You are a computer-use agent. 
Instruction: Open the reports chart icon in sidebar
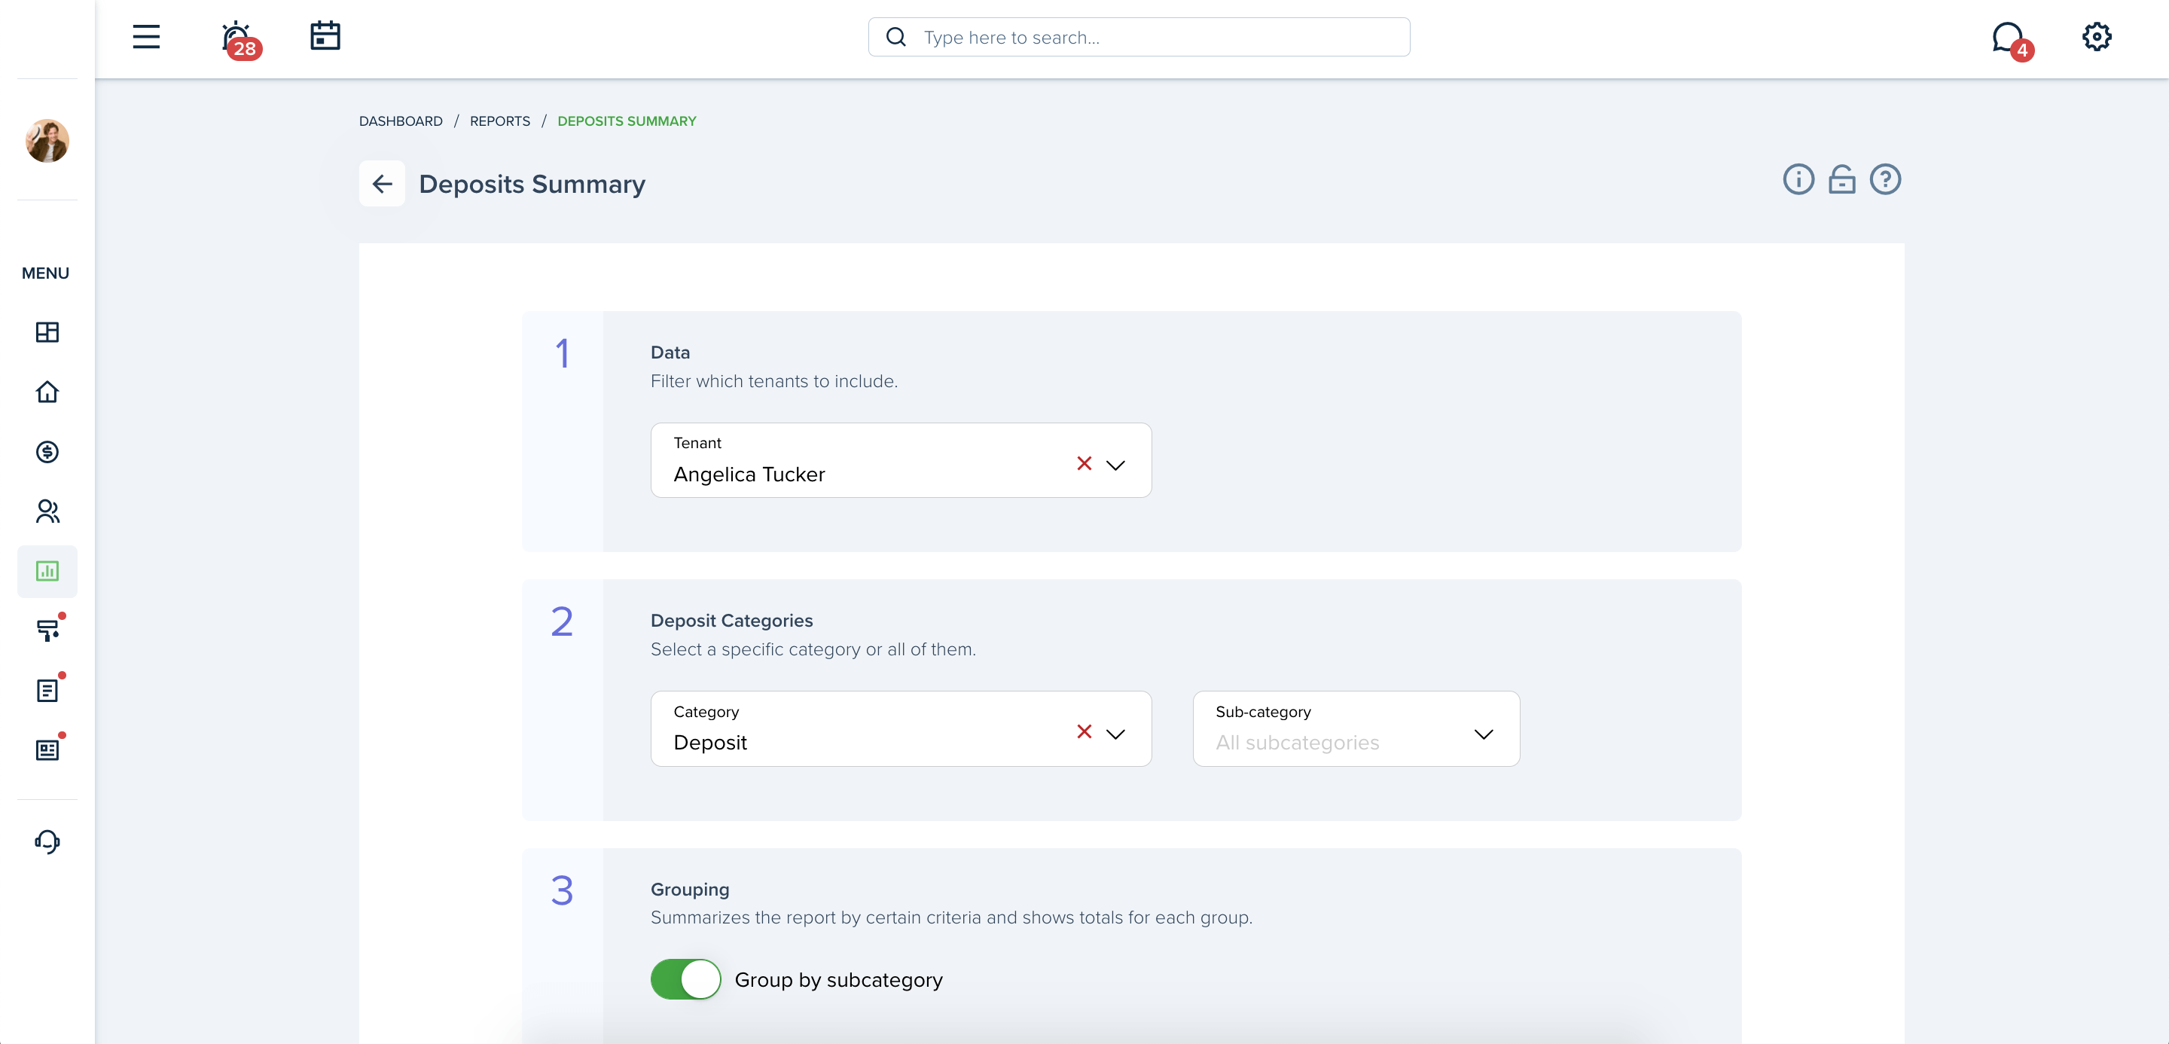(47, 571)
